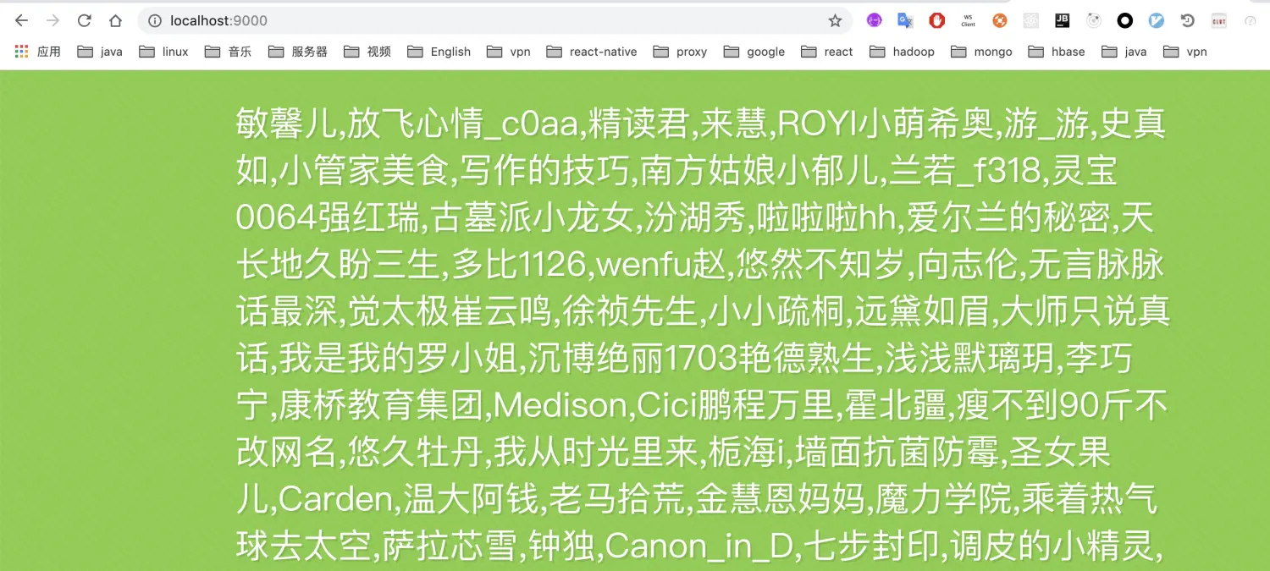
Task: Click the text 我是我的罗小姐
Action: pos(397,359)
